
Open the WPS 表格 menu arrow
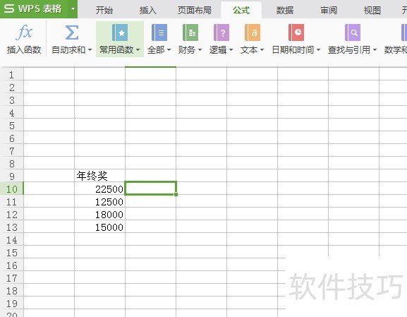pos(73,9)
